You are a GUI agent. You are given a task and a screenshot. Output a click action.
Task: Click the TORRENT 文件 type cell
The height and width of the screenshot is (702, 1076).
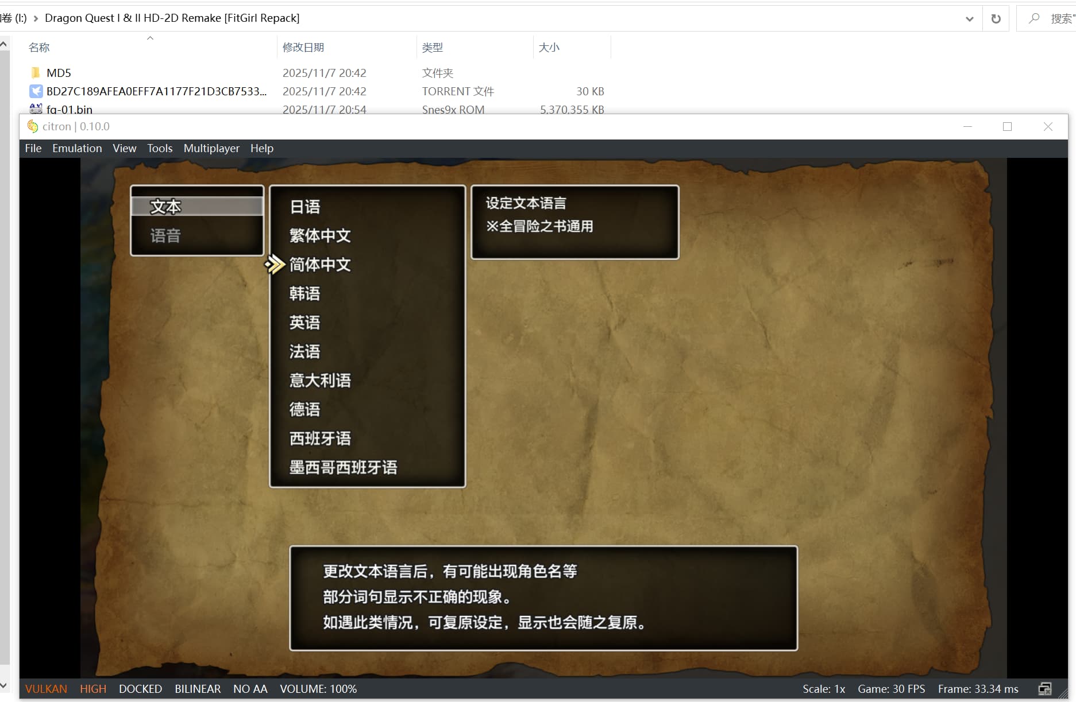458,91
